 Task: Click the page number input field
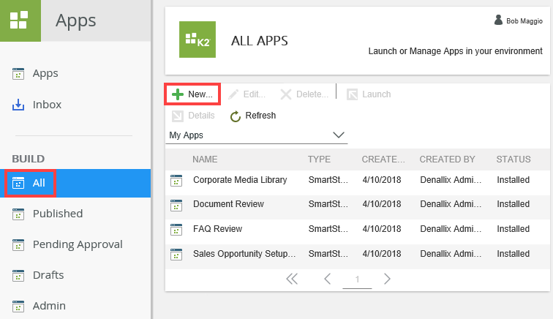pyautogui.click(x=357, y=279)
